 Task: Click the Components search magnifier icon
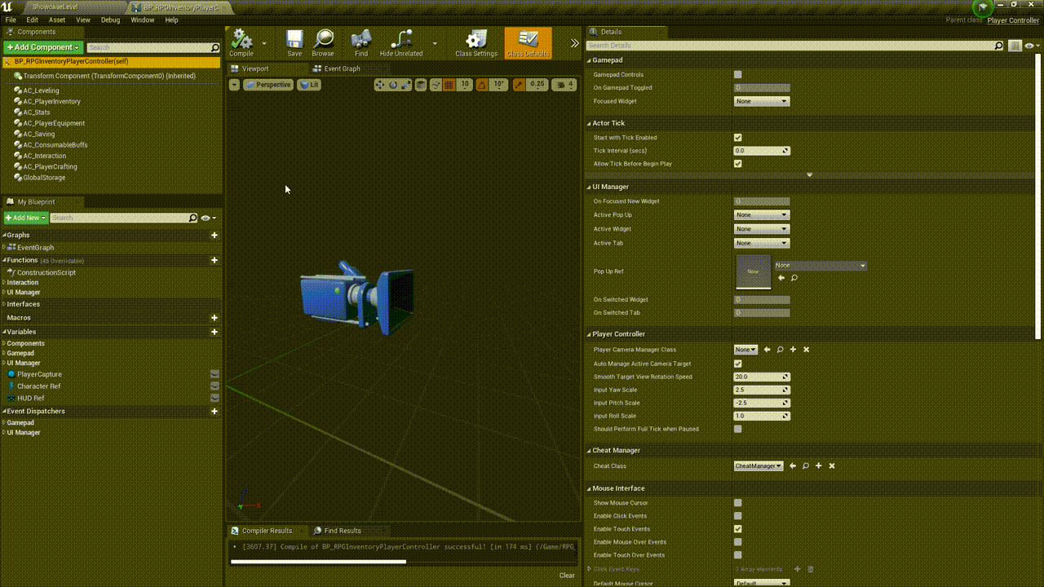pyautogui.click(x=215, y=47)
